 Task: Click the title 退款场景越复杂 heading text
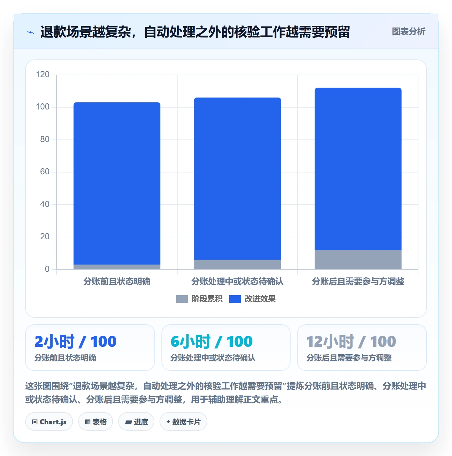[195, 32]
